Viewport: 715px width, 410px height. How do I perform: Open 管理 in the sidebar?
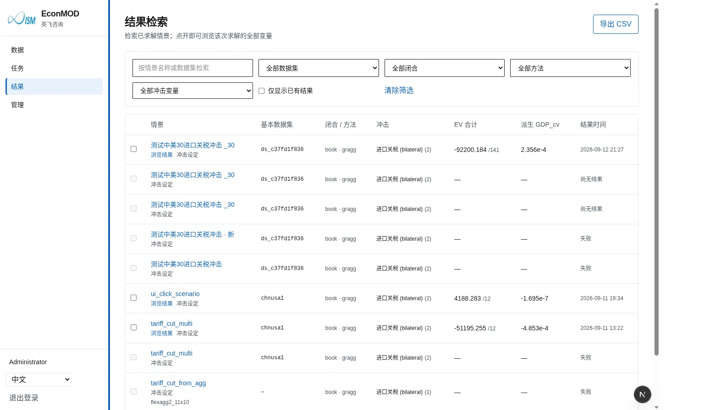pyautogui.click(x=54, y=105)
